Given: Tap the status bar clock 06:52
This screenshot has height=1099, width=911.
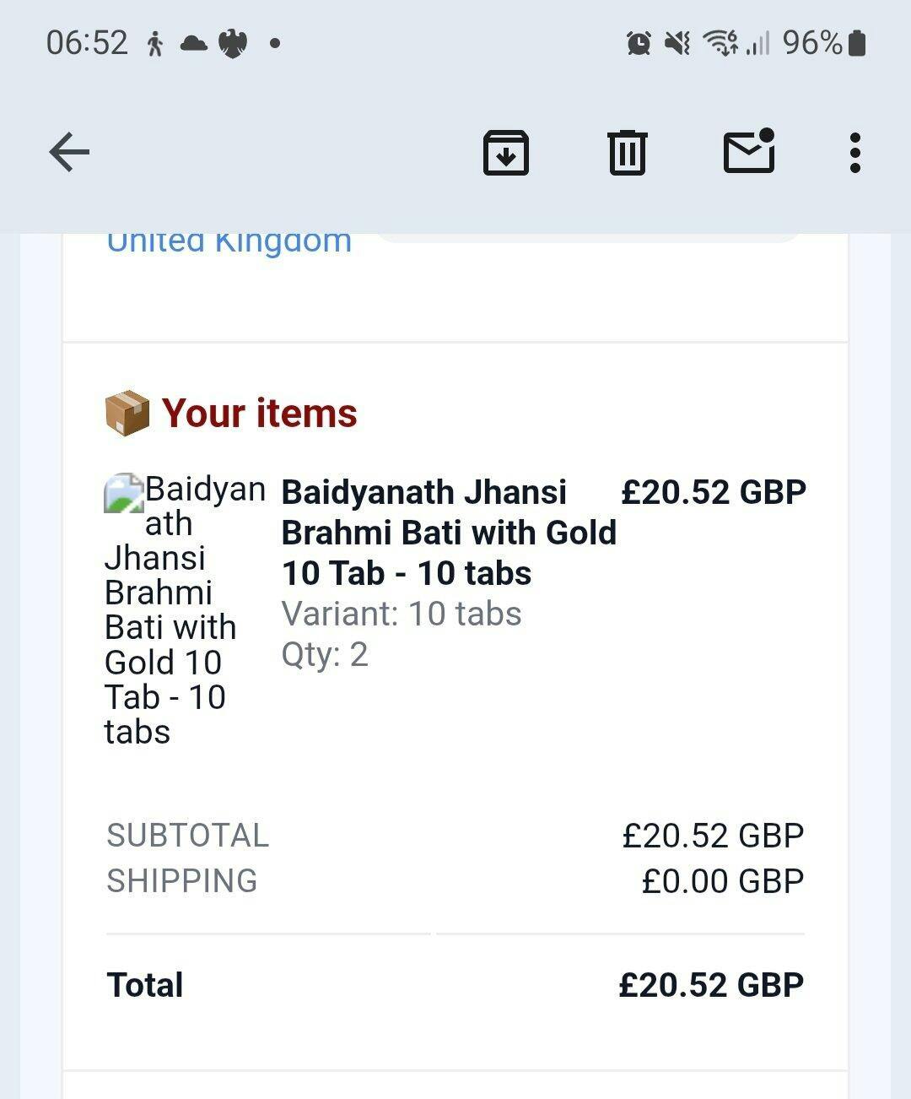Looking at the screenshot, I should (x=87, y=42).
